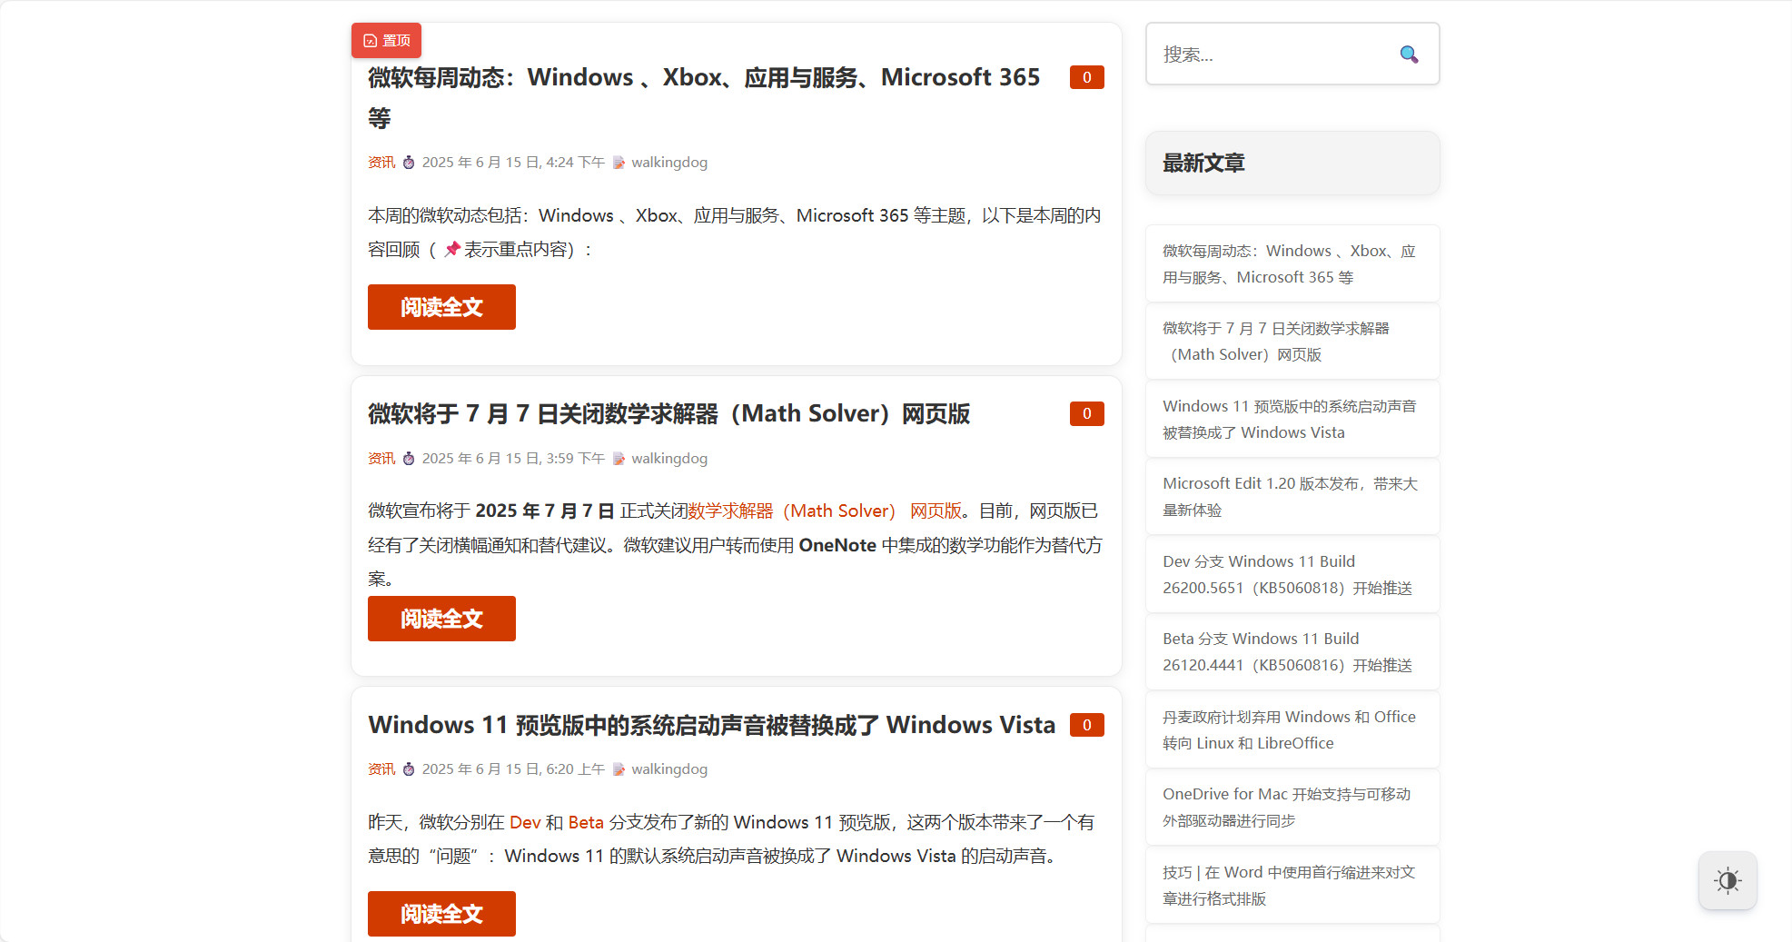The height and width of the screenshot is (942, 1792).
Task: Click the author icon on the 4:24 下午 post
Action: pos(619,163)
